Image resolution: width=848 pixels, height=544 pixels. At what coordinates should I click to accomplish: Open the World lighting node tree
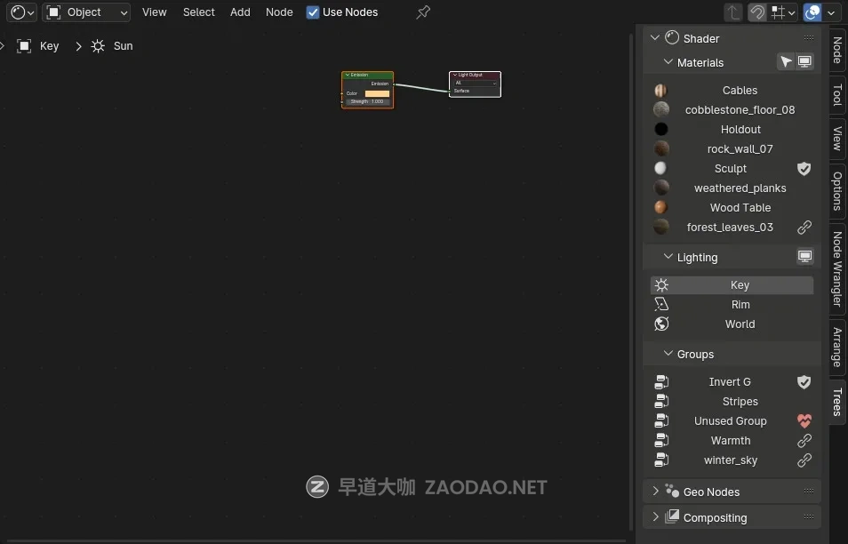pos(740,324)
